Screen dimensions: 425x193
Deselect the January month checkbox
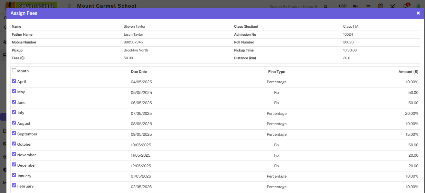coord(14,175)
